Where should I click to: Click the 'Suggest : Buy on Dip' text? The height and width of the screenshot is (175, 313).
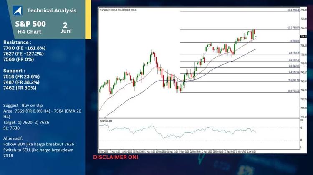23,106
